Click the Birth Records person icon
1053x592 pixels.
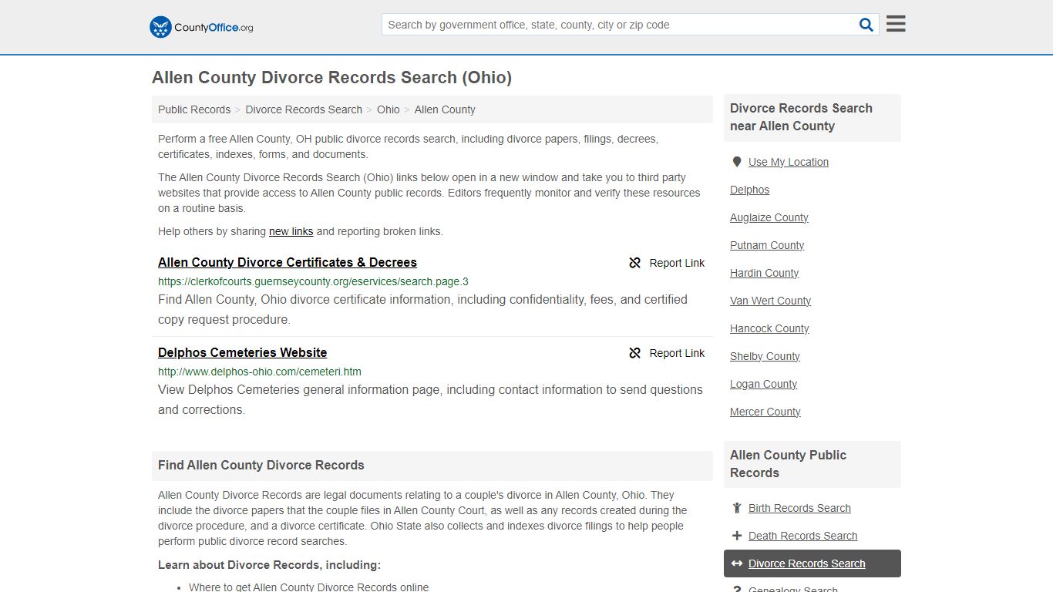pos(737,508)
